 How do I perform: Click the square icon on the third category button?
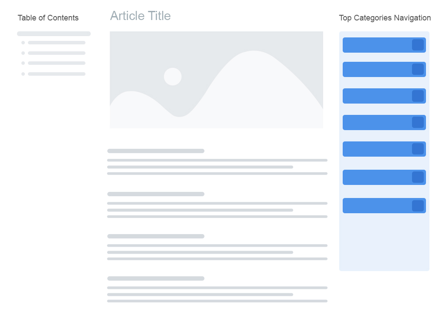point(418,96)
